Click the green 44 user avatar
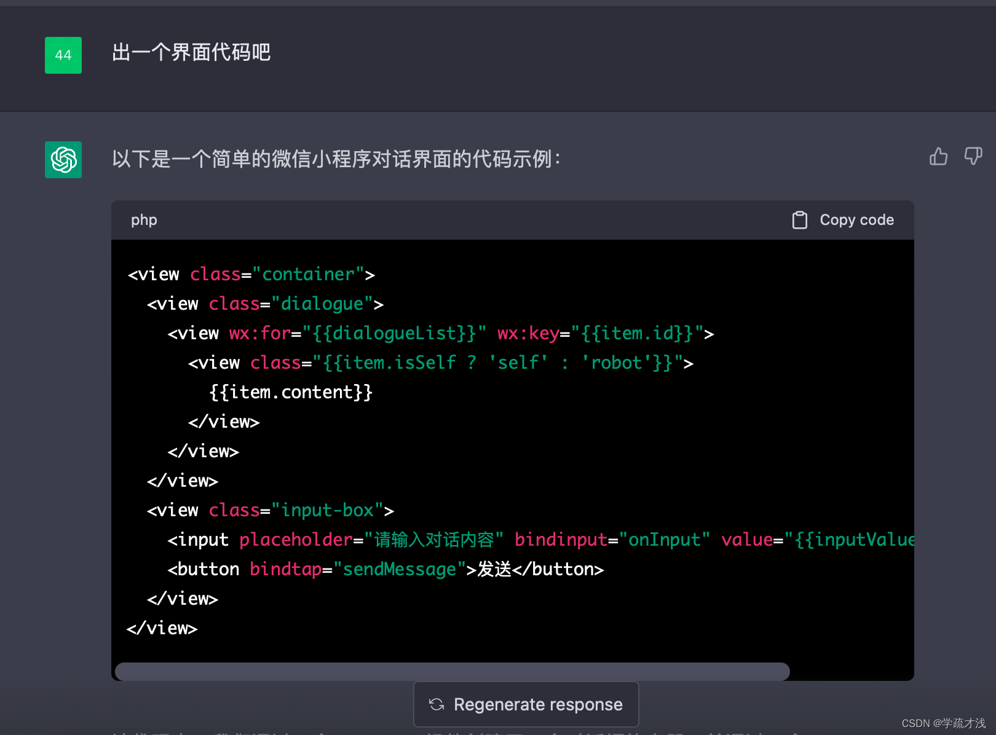This screenshot has width=996, height=735. coord(63,55)
